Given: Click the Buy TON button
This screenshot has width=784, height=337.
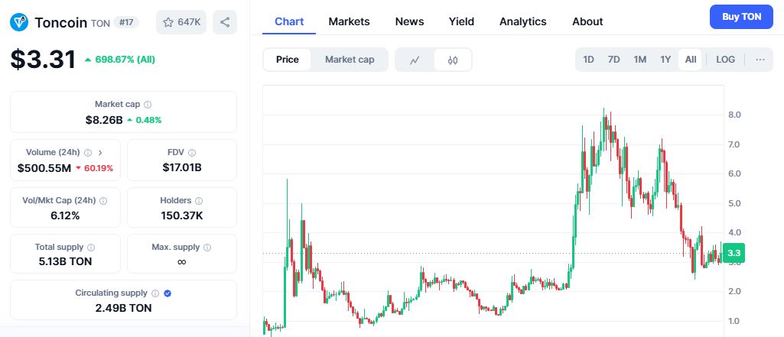Looking at the screenshot, I should coord(741,17).
